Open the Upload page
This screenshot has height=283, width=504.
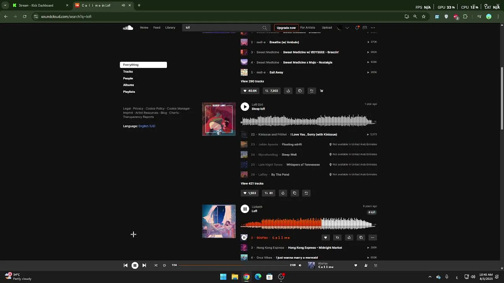(327, 28)
